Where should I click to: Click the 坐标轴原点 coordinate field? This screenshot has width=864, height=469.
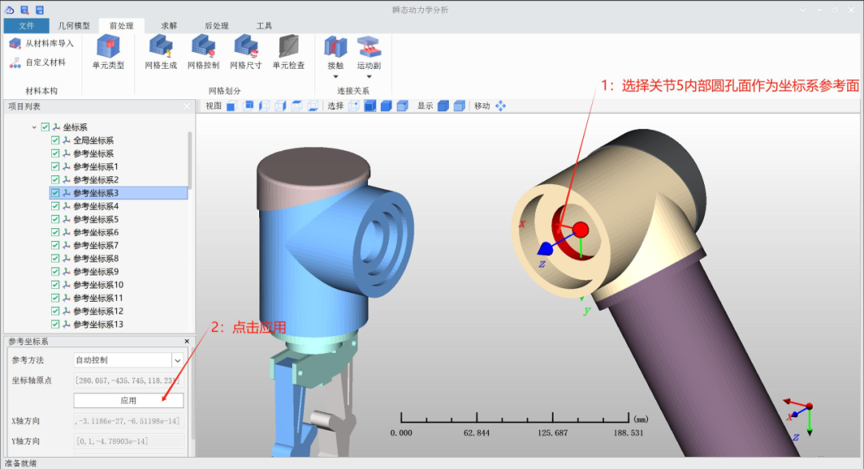coord(128,381)
